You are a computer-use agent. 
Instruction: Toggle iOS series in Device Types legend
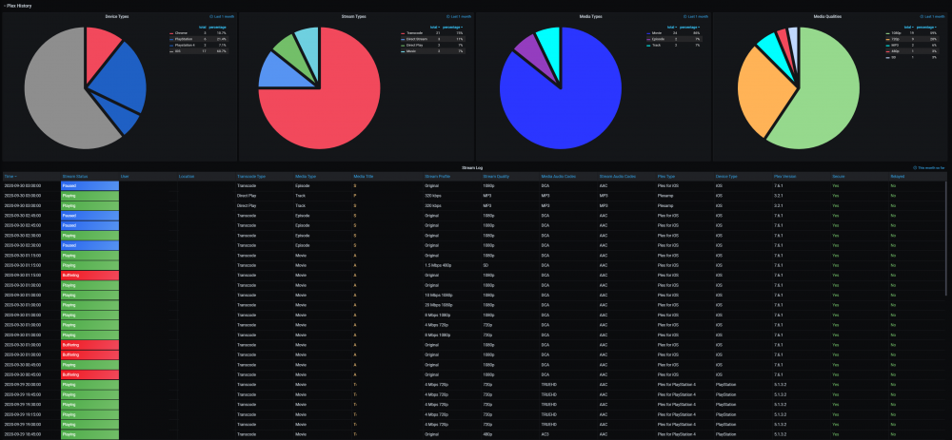point(177,51)
